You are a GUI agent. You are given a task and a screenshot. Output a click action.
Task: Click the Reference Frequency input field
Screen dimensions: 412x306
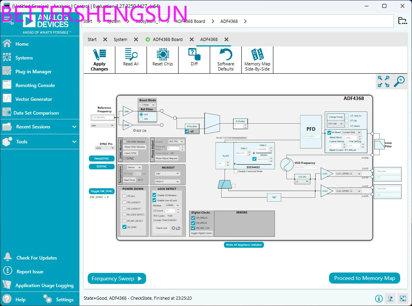102,117
